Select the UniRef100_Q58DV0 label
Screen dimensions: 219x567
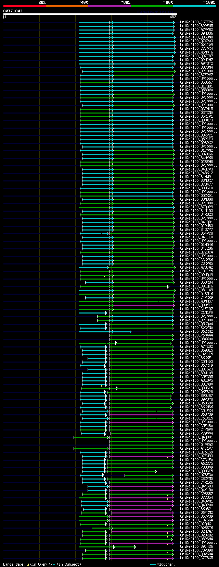tap(196, 90)
